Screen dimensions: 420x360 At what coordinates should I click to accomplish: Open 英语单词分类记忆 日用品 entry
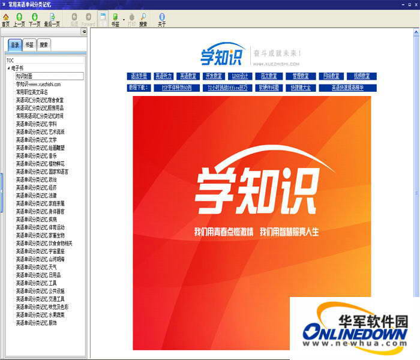(x=38, y=275)
